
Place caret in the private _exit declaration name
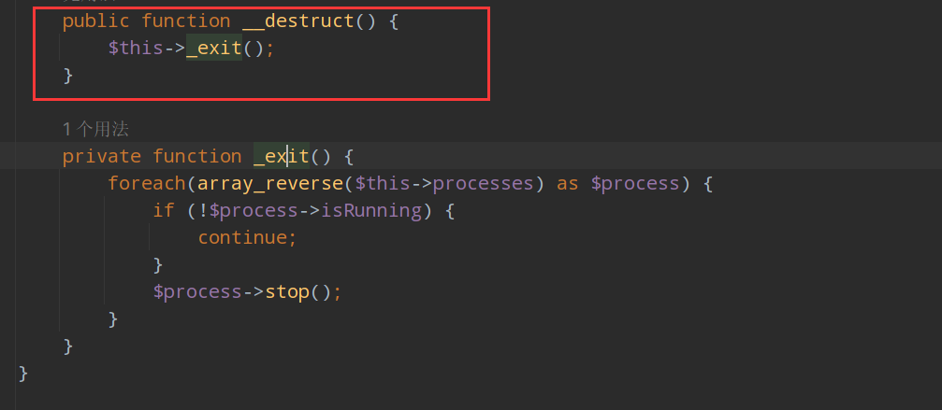281,156
